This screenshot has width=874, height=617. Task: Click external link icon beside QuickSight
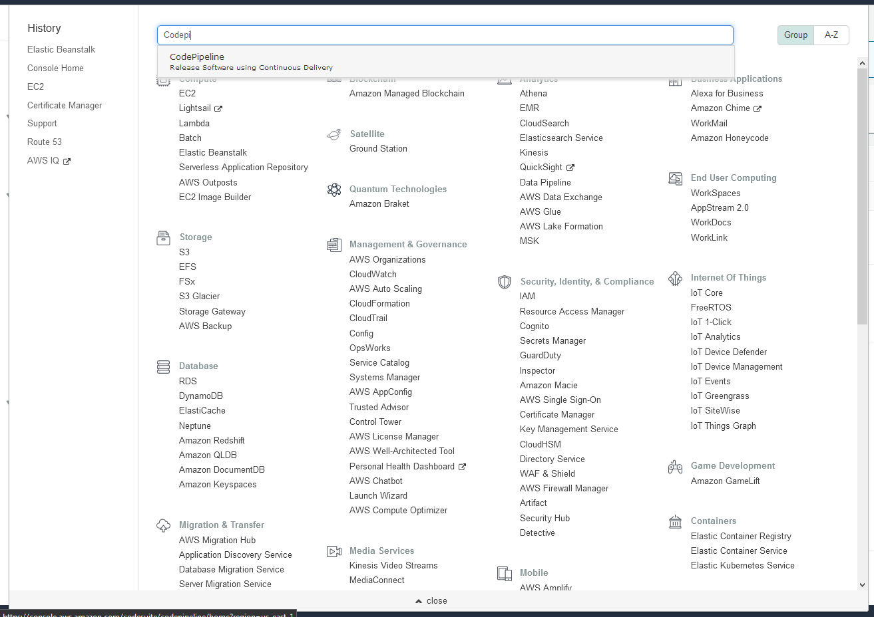coord(570,168)
